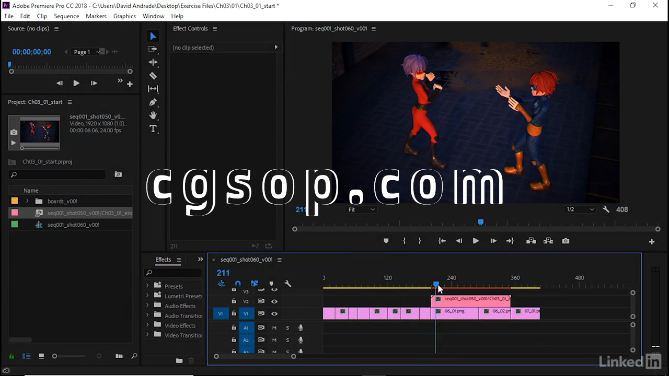The image size is (669, 376).
Task: Mute audio track A1
Action: click(274, 328)
